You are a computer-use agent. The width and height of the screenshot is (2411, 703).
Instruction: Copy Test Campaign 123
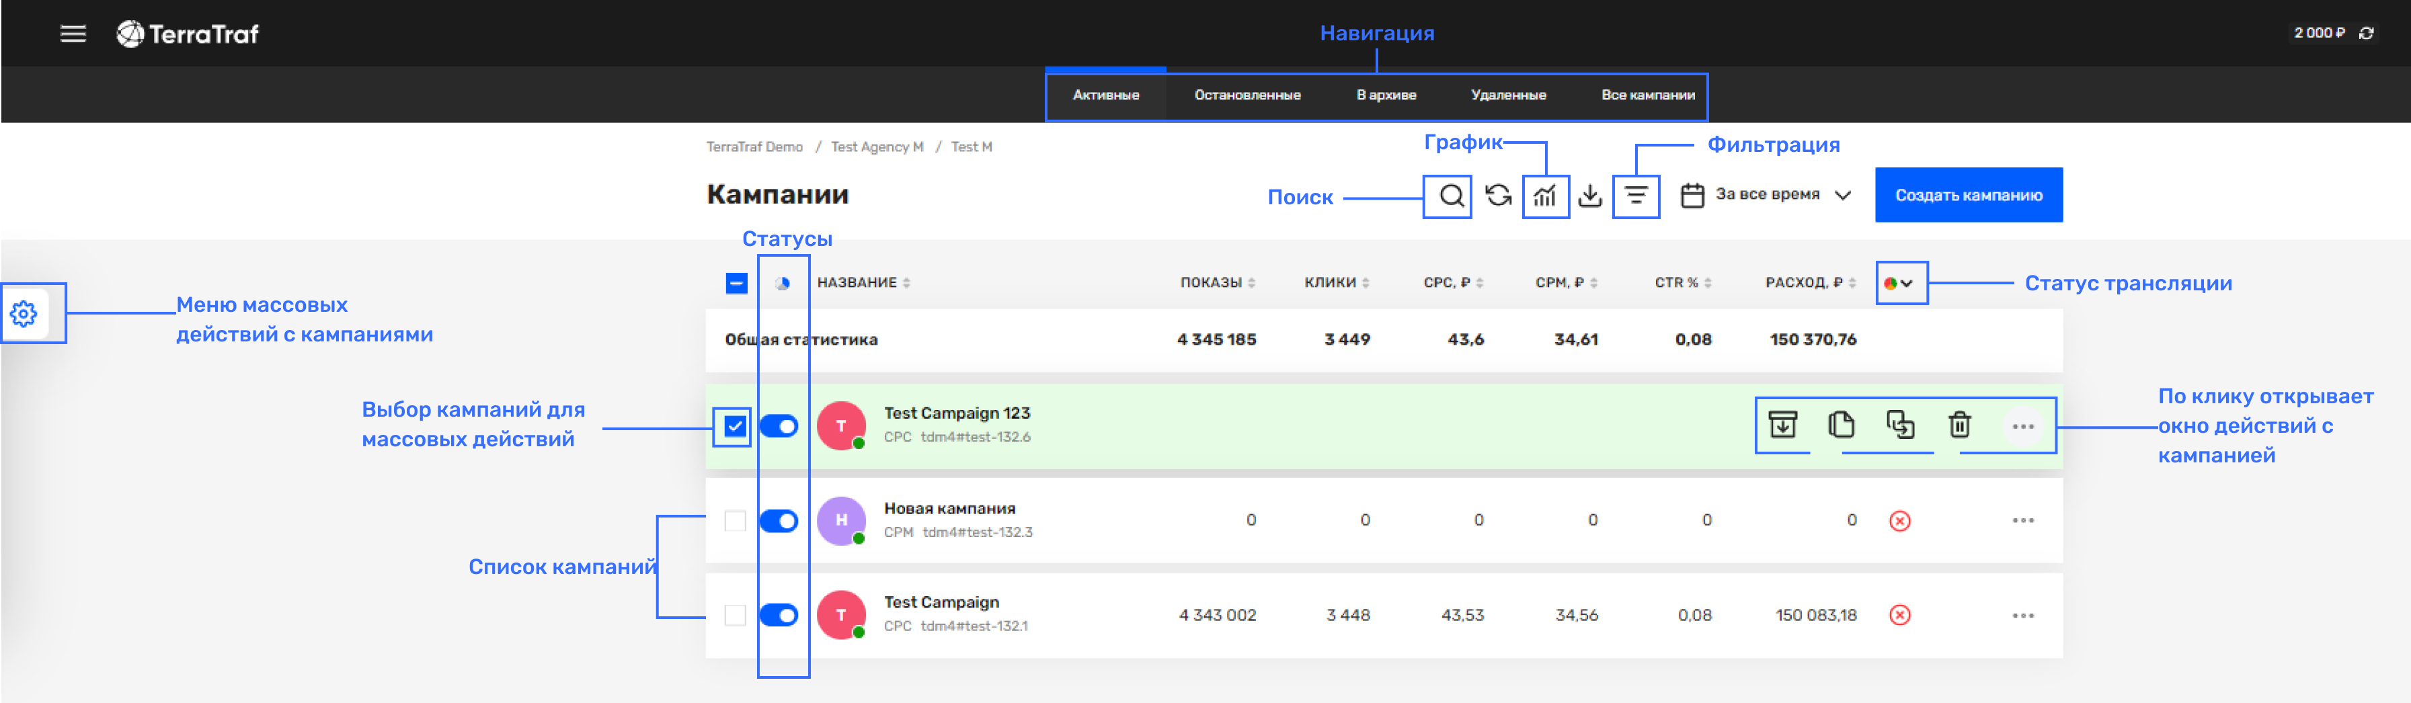[x=1841, y=425]
